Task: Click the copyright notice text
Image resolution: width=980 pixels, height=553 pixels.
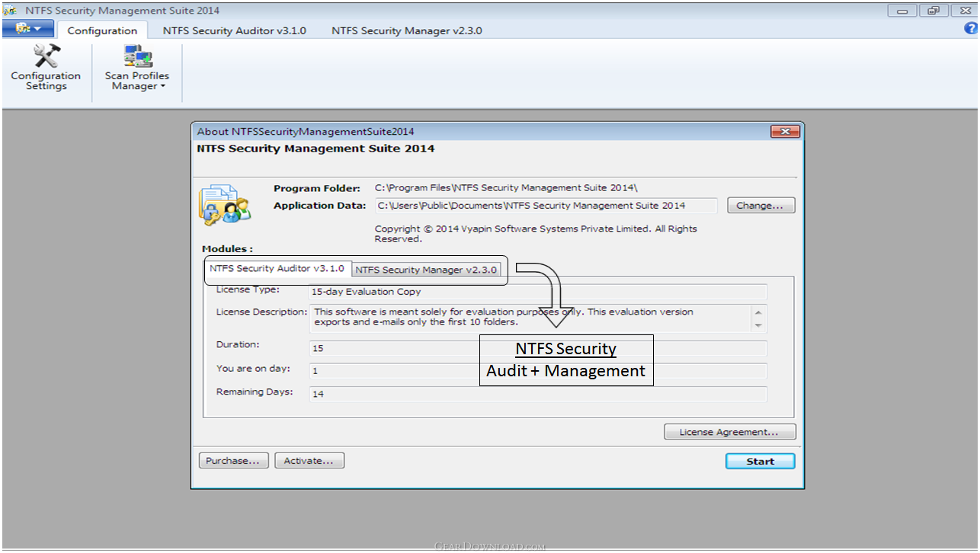Action: [536, 234]
